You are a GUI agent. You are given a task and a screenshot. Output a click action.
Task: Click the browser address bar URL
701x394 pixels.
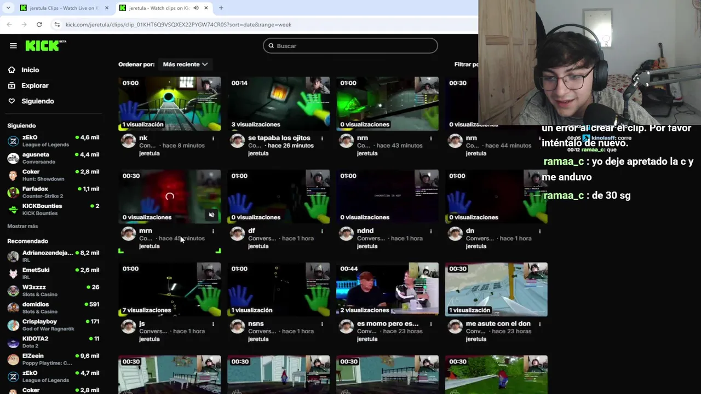pyautogui.click(x=178, y=25)
